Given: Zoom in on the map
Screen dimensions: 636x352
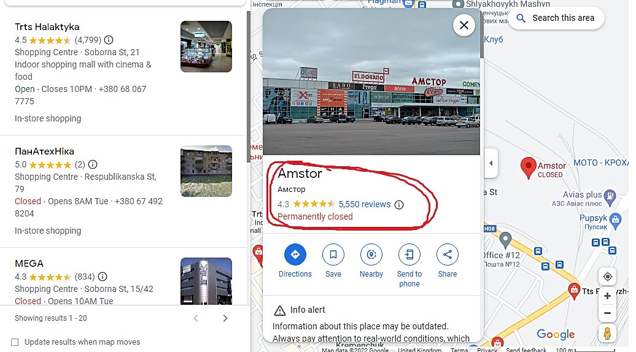Looking at the screenshot, I should click(x=607, y=296).
